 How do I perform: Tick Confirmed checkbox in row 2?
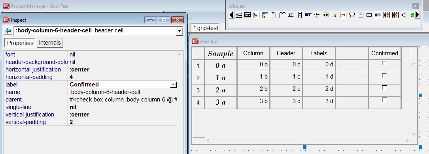click(384, 76)
